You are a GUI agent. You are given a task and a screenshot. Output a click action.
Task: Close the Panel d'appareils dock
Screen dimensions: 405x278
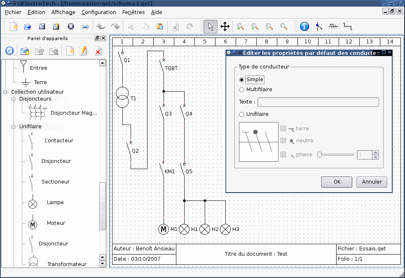103,38
